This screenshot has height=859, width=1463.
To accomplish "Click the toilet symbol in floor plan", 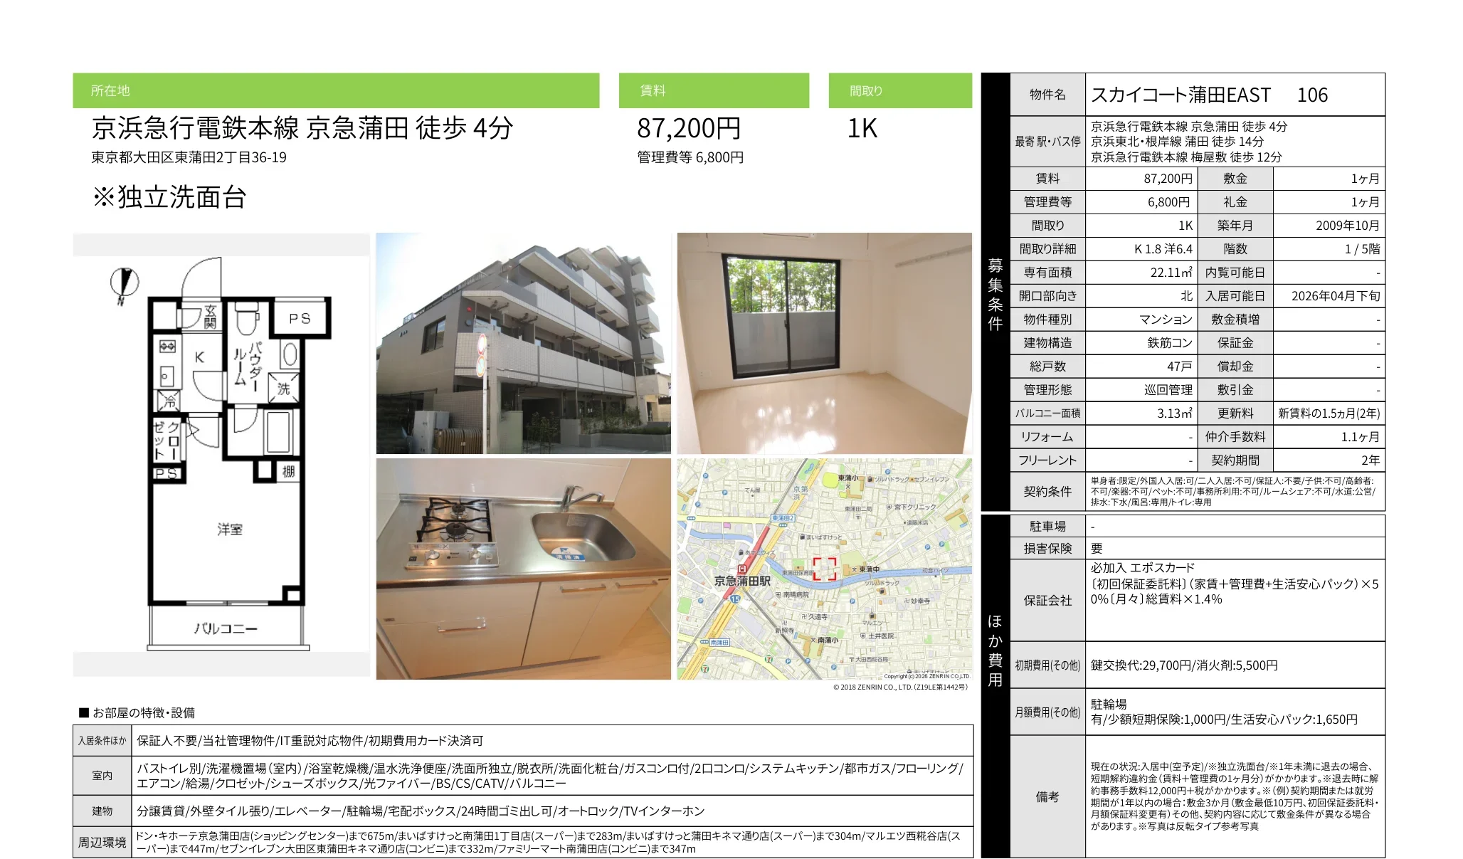I will click(247, 317).
